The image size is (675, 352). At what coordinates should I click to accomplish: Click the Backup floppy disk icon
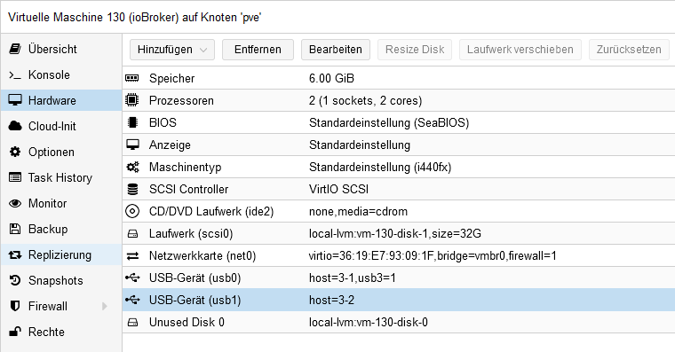(x=15, y=229)
